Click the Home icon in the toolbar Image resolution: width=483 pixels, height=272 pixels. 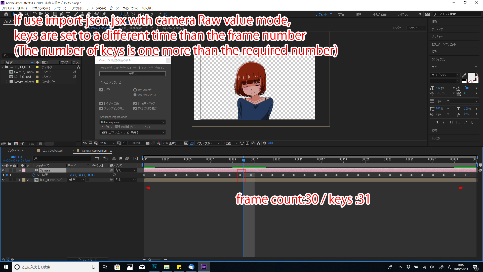(x=6, y=14)
